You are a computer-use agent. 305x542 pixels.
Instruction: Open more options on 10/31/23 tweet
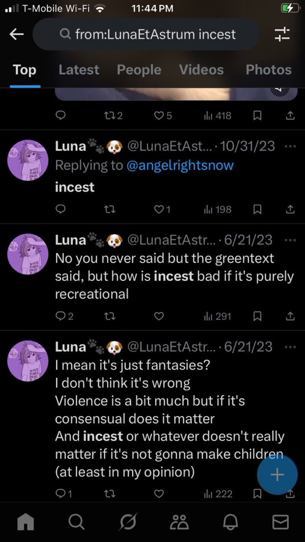291,147
